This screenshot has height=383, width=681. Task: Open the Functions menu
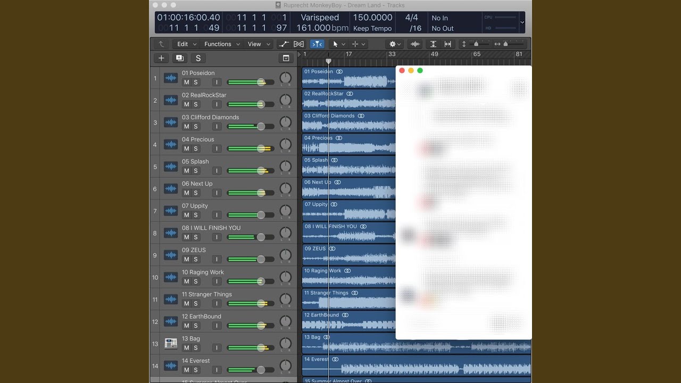coord(222,44)
